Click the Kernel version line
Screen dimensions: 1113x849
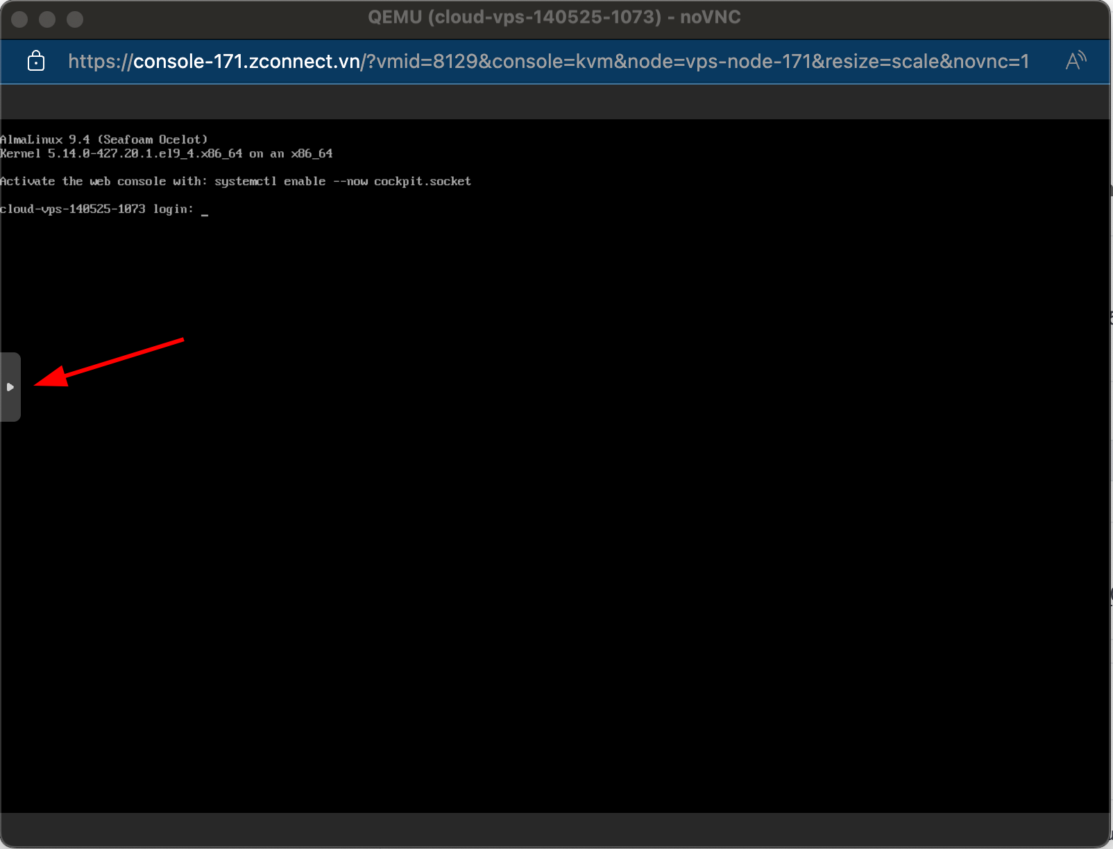click(x=167, y=153)
